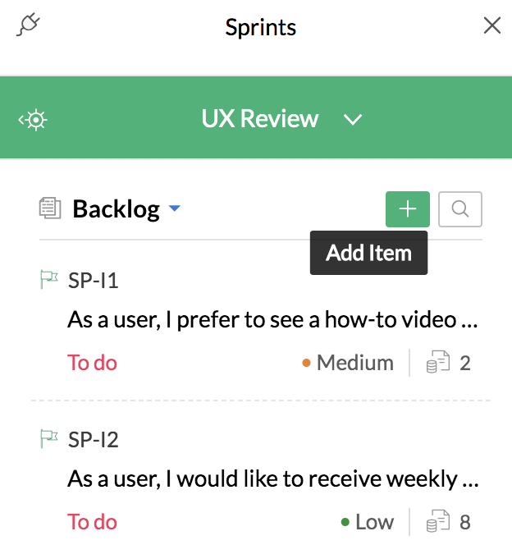
Task: Click the flag icon beside SP-I1
Action: click(49, 281)
